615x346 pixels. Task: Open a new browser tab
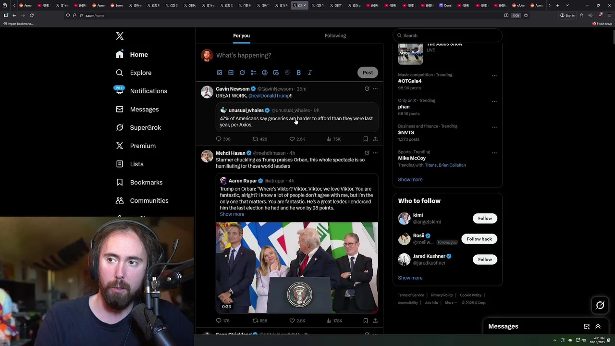pyautogui.click(x=557, y=5)
